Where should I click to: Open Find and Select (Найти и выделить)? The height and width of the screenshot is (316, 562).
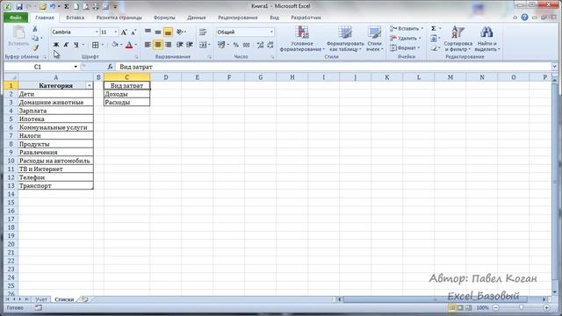click(x=486, y=39)
